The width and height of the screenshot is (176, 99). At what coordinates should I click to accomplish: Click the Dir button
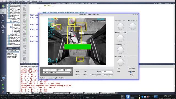(x=119, y=68)
